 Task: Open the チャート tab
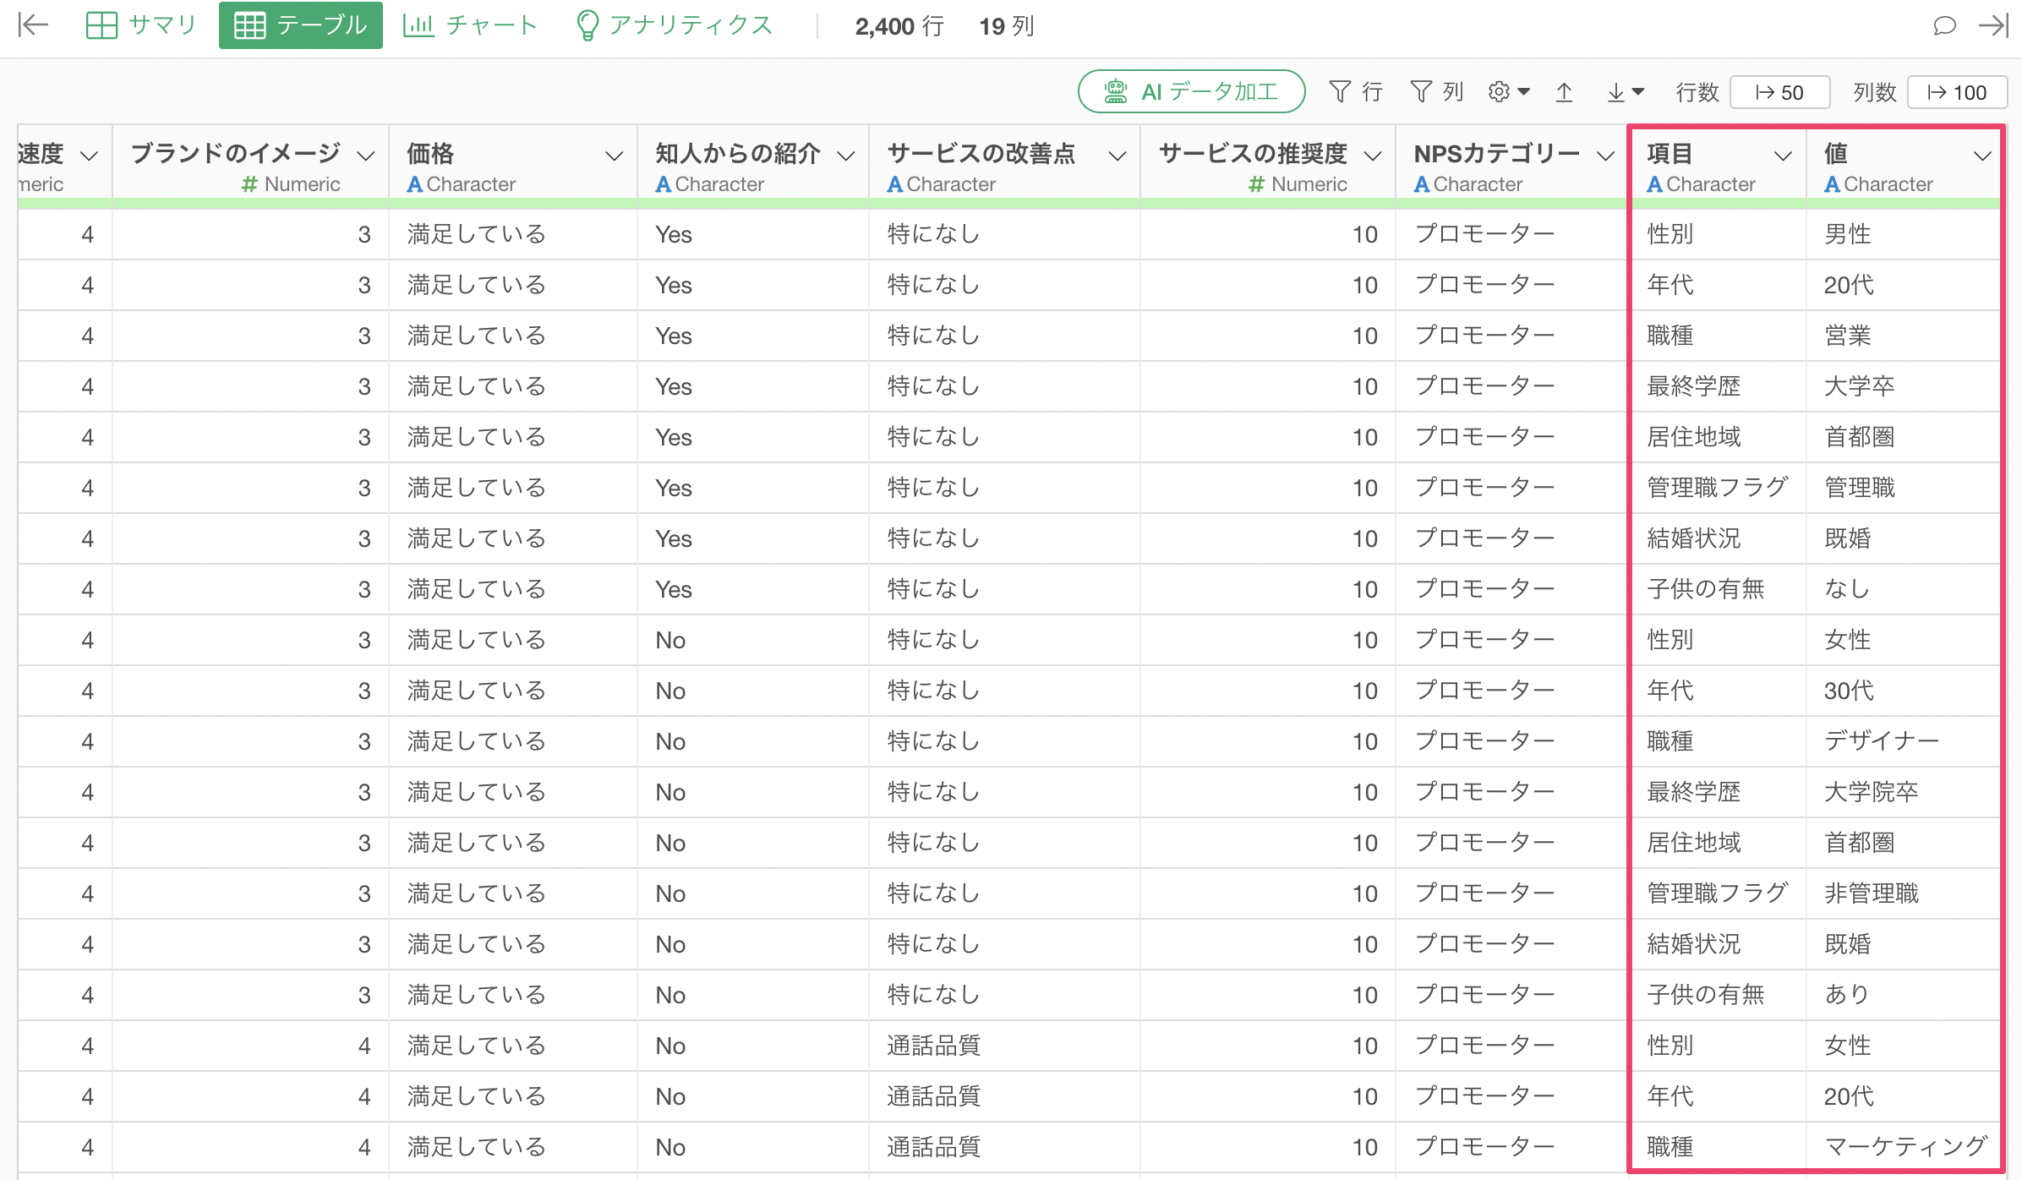[x=470, y=25]
